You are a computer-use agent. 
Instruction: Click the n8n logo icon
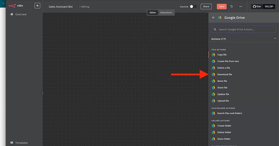pos(13,6)
